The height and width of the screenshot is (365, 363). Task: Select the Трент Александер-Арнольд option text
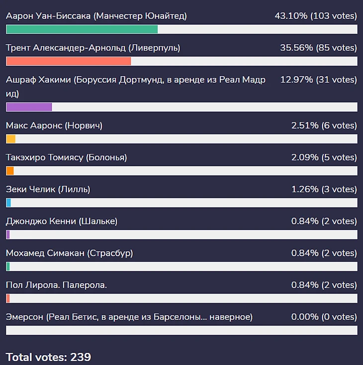[x=93, y=48]
